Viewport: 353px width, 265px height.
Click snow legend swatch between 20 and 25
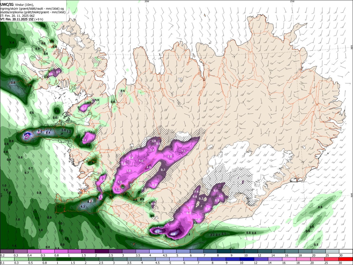pos(319,251)
